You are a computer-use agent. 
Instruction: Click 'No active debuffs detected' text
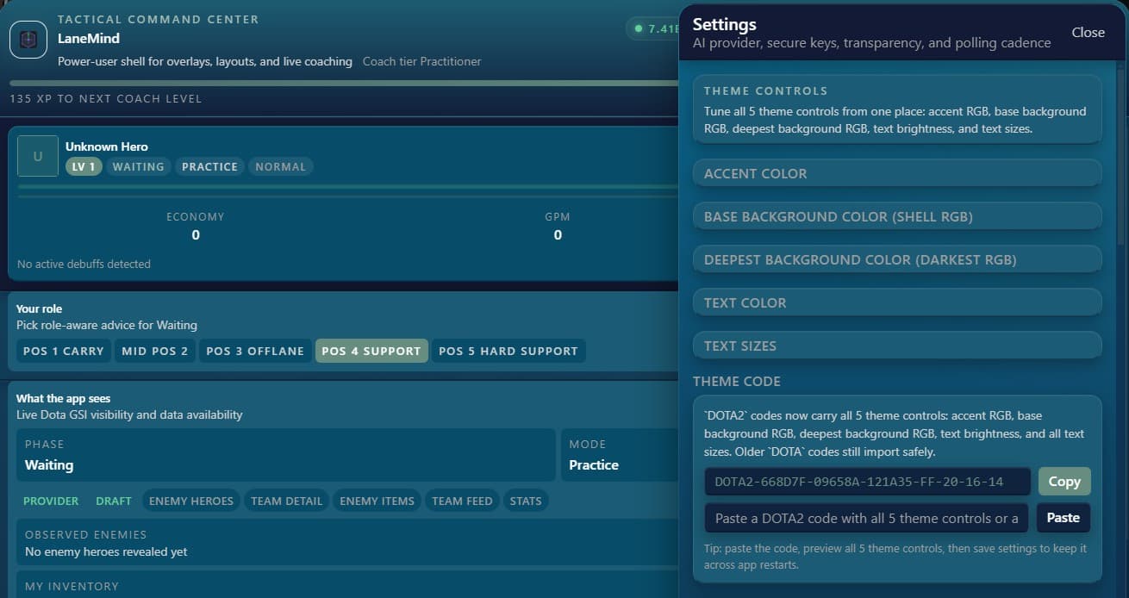(84, 264)
